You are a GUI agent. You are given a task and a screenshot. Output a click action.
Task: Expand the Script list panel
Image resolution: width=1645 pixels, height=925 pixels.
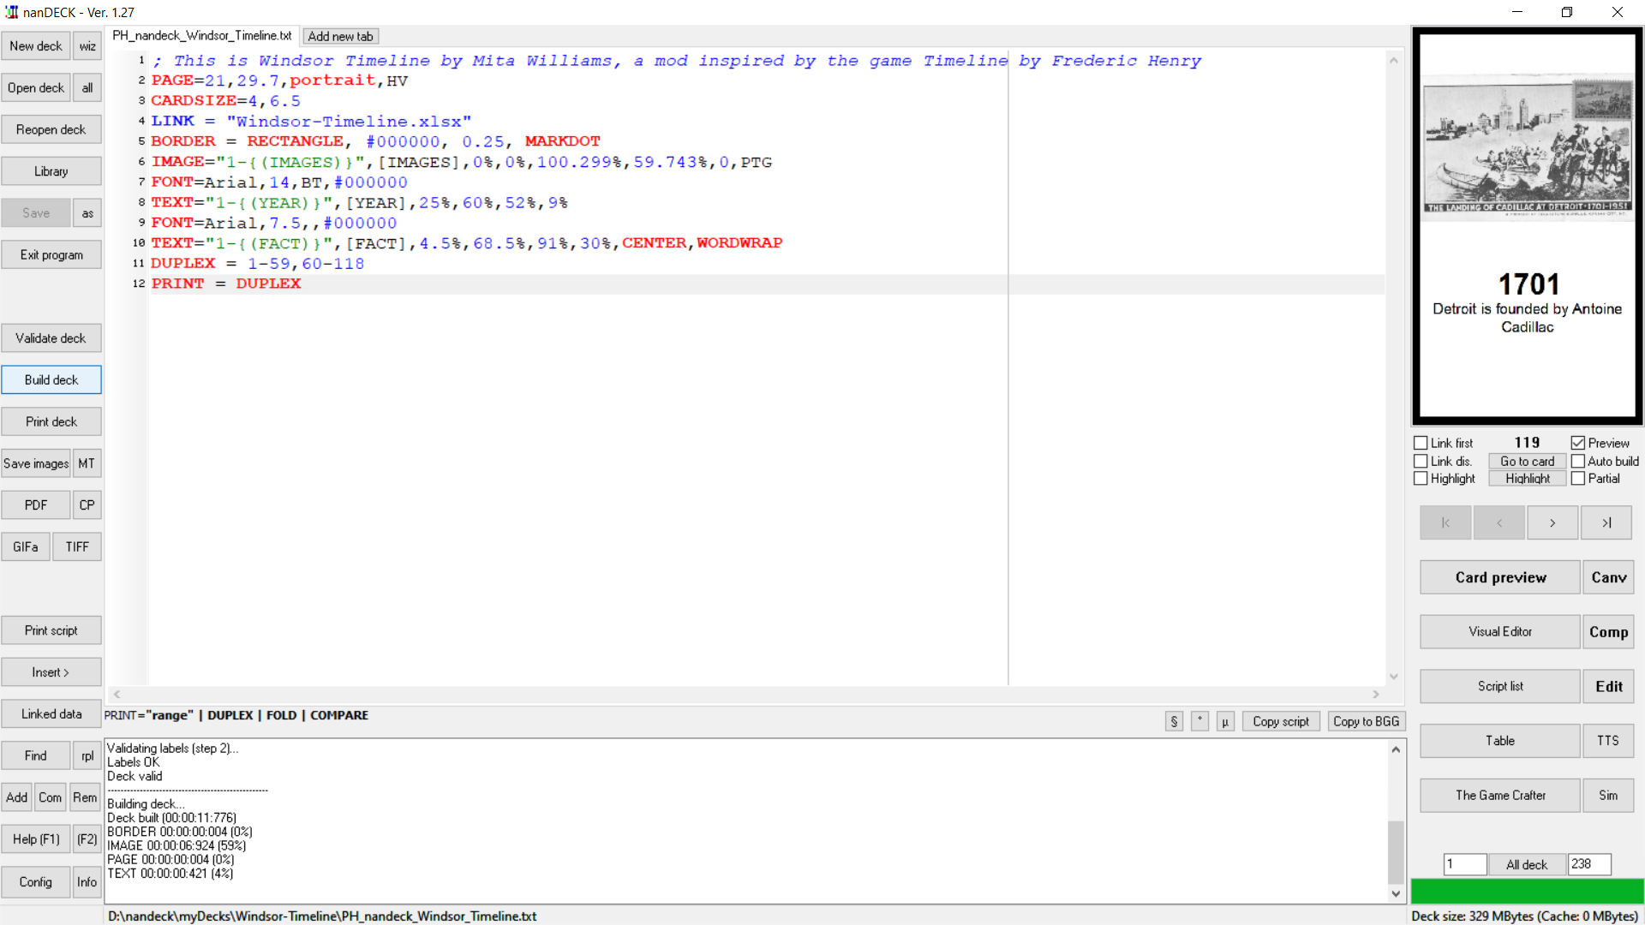point(1500,685)
